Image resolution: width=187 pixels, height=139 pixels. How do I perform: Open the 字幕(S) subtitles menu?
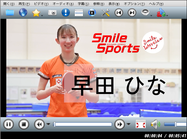tap(83, 4)
